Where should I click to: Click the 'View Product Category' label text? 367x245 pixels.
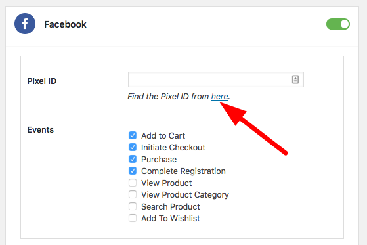point(185,195)
